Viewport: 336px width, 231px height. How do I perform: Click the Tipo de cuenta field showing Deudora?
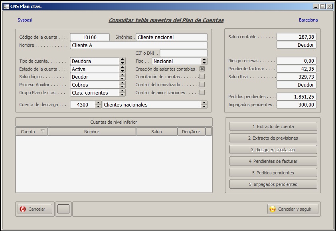[x=95, y=61]
